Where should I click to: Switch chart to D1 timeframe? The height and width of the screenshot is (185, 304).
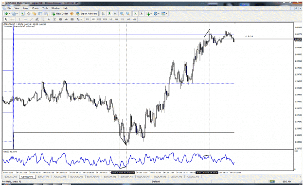123,19
